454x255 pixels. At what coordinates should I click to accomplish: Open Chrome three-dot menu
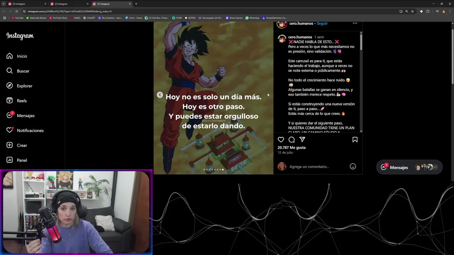(x=450, y=11)
